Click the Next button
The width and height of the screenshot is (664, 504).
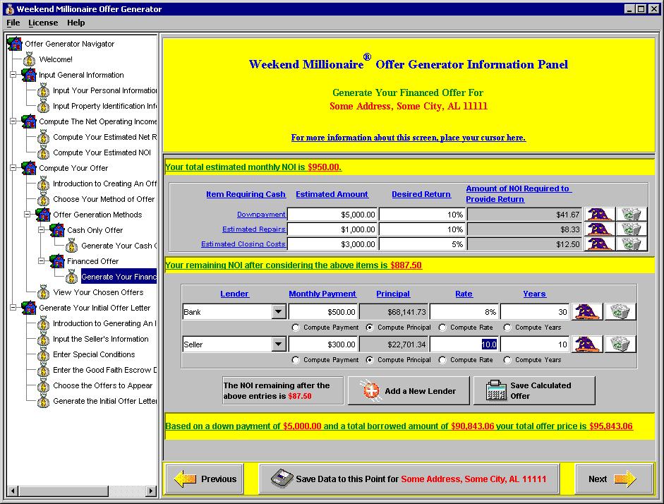[x=613, y=479]
